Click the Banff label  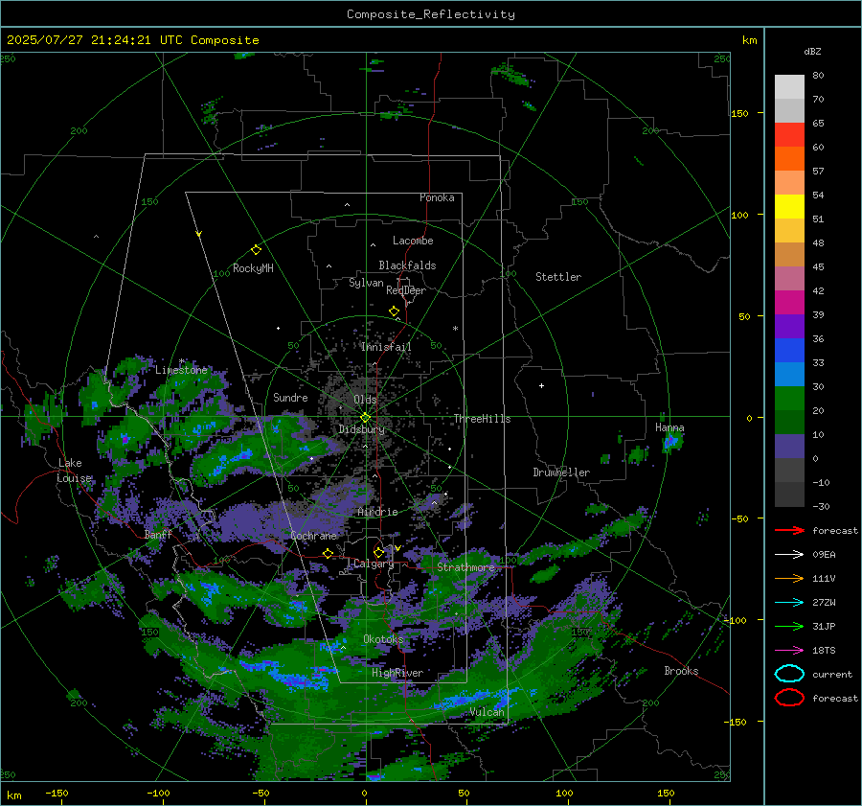click(x=158, y=535)
